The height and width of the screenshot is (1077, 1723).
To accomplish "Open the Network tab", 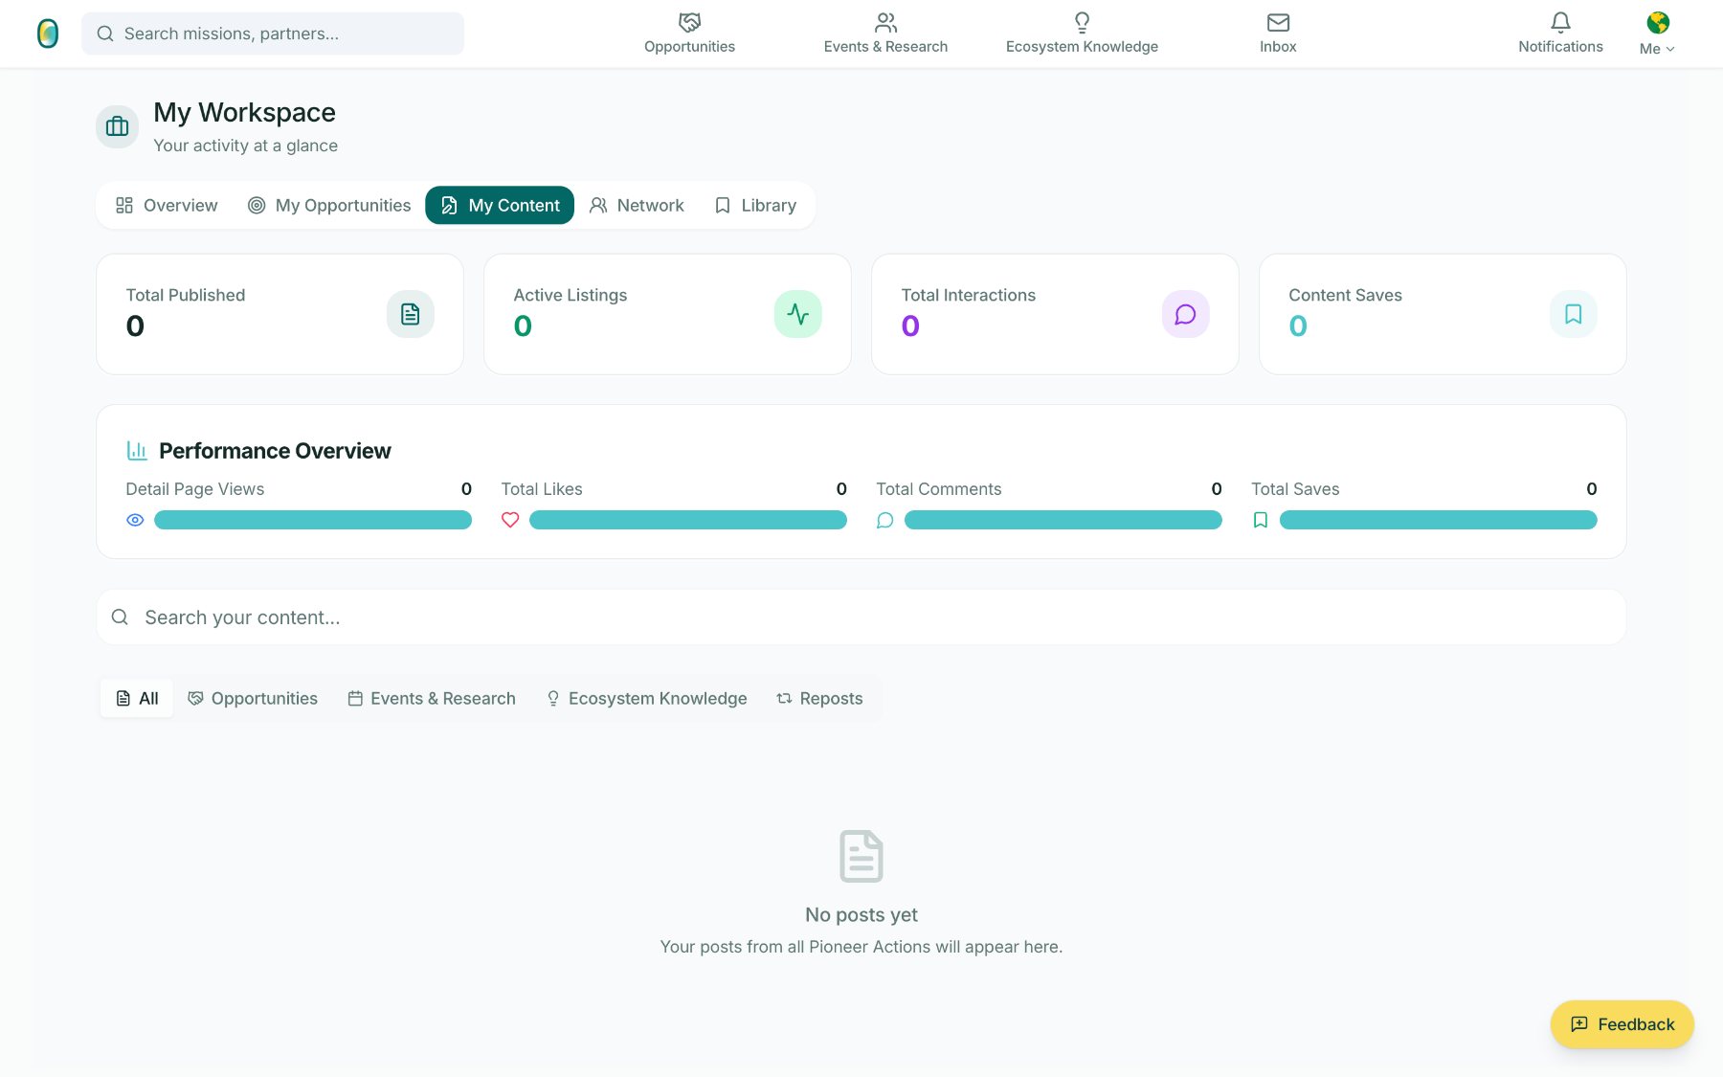I will click(x=637, y=205).
